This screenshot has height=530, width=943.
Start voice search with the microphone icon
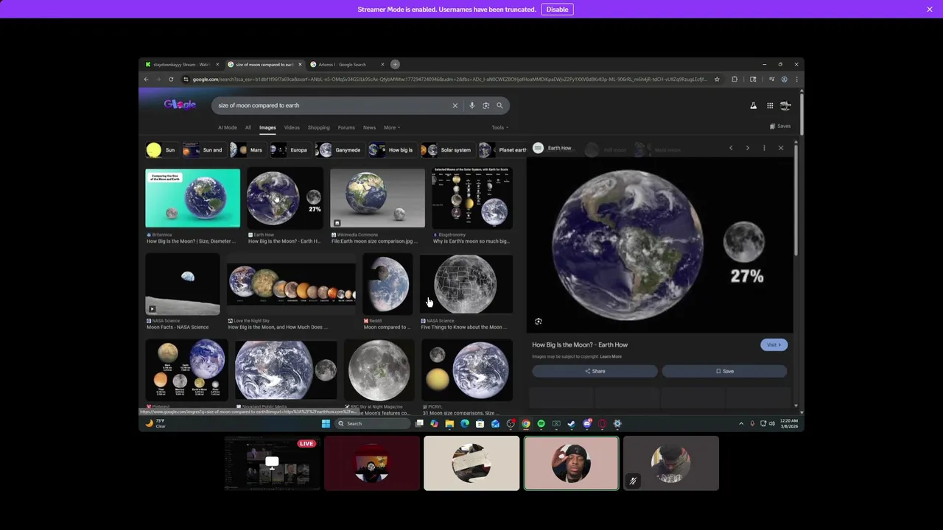pos(471,105)
